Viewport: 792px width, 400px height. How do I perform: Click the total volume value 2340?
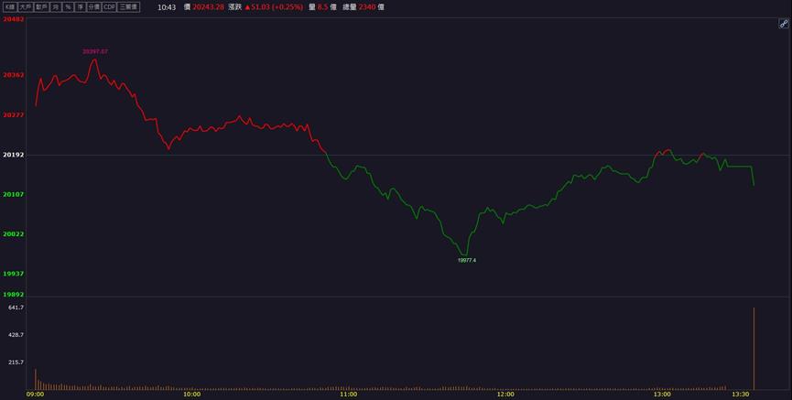(367, 7)
